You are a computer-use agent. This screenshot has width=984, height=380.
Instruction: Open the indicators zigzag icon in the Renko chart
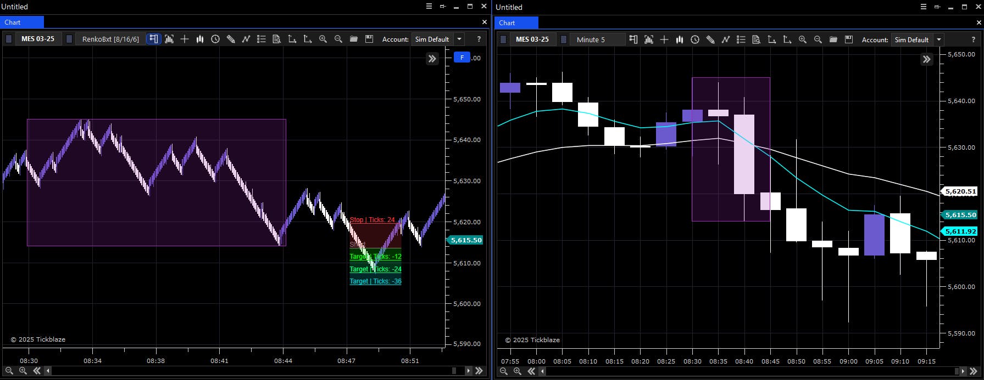[x=246, y=39]
